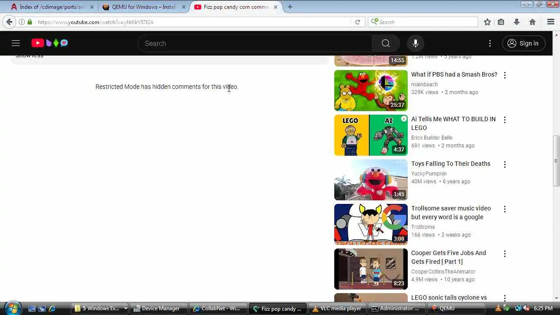The image size is (560, 315).
Task: Show bookmarks list icon
Action: pos(501,22)
